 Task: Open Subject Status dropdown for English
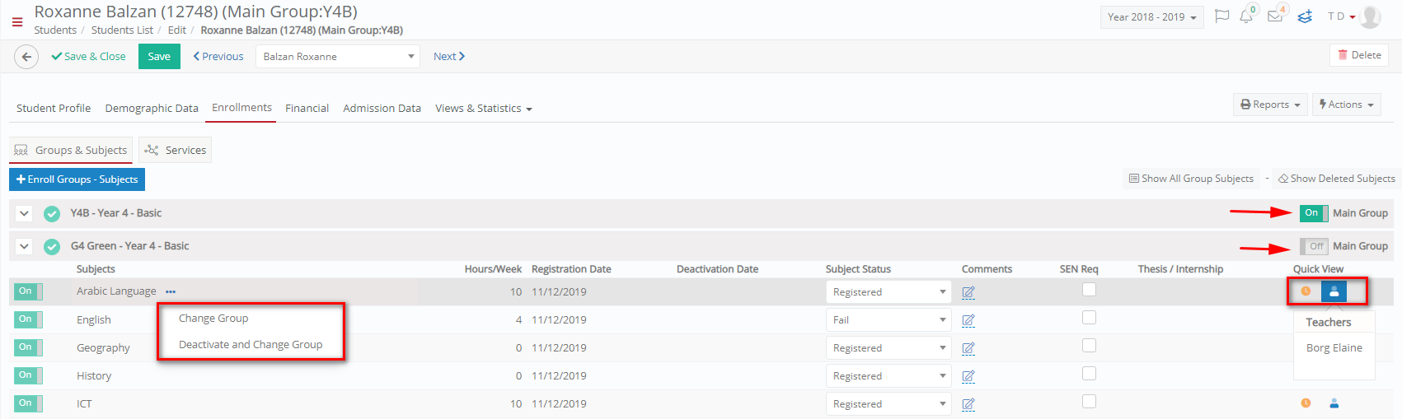889,320
